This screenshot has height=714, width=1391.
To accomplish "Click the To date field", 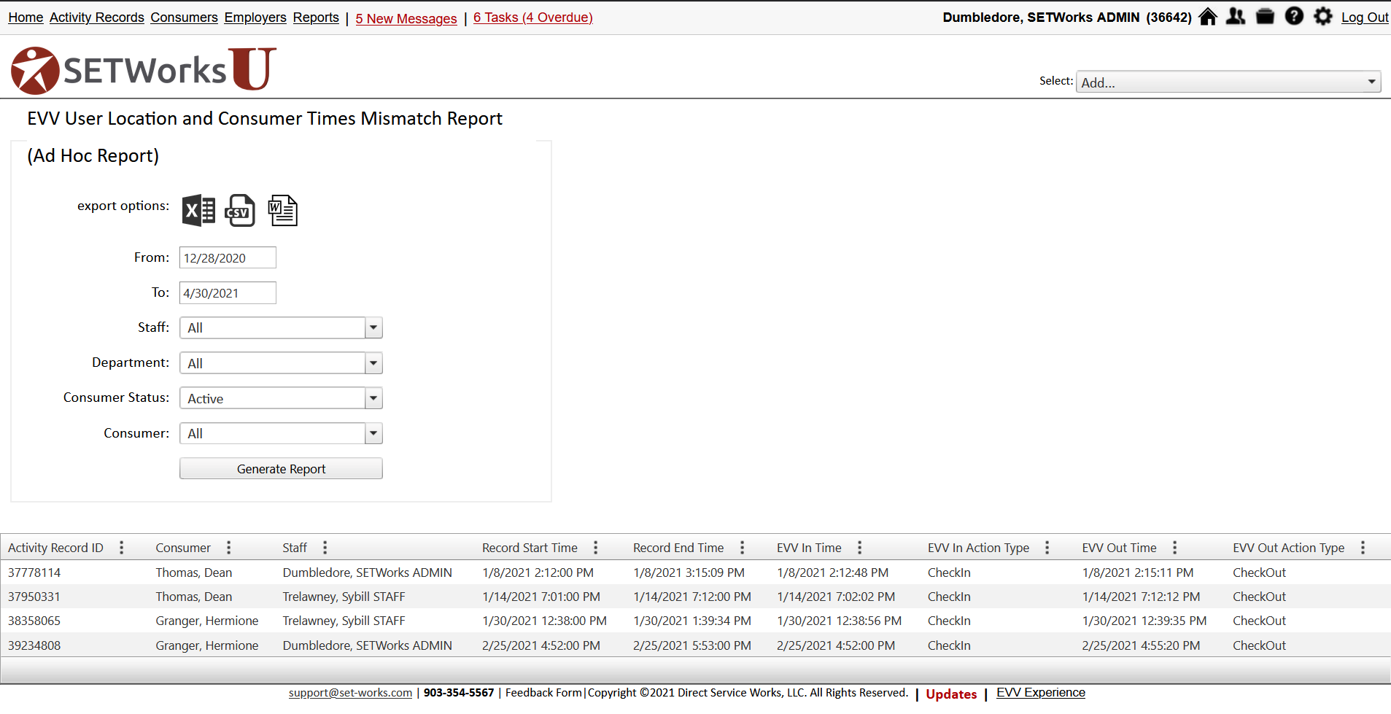I will point(228,293).
